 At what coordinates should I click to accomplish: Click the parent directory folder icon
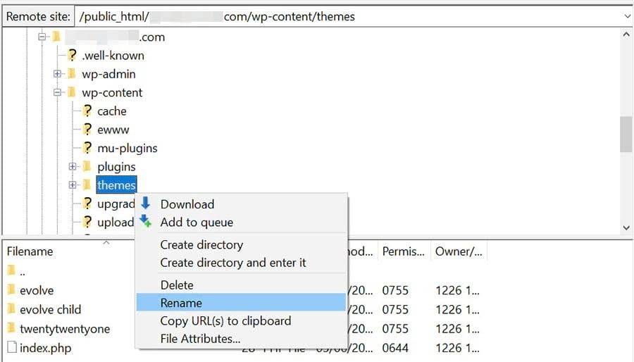(x=11, y=270)
